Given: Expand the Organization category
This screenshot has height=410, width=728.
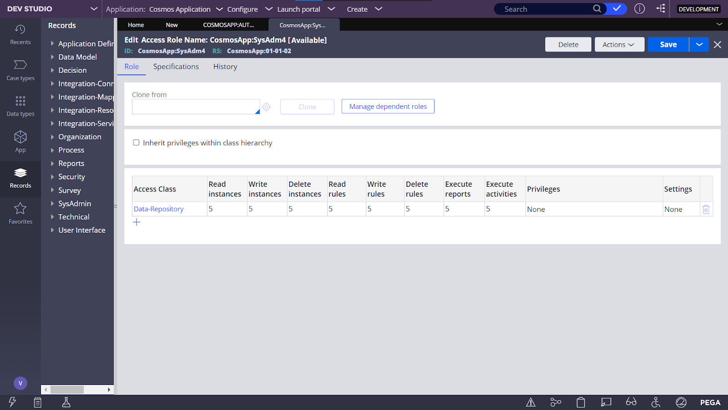Looking at the screenshot, I should click(52, 137).
